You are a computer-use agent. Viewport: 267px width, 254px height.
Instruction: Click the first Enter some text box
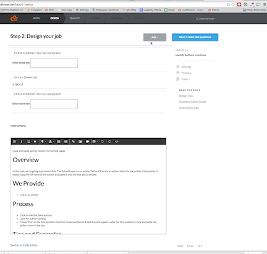pos(54,63)
